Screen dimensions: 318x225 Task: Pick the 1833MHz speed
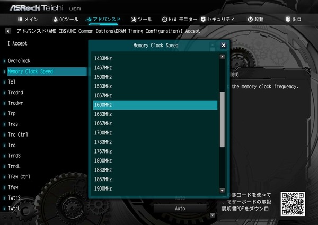tap(155, 170)
